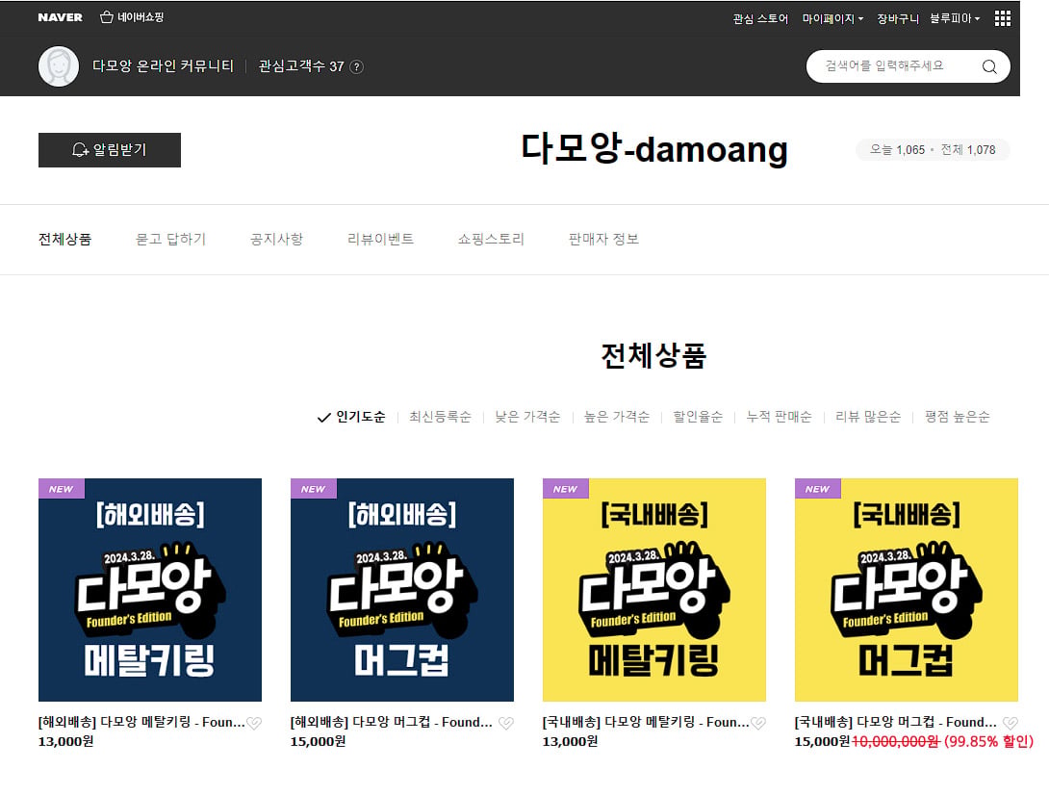The width and height of the screenshot is (1049, 795).
Task: Click the 알림받기 button
Action: (110, 150)
